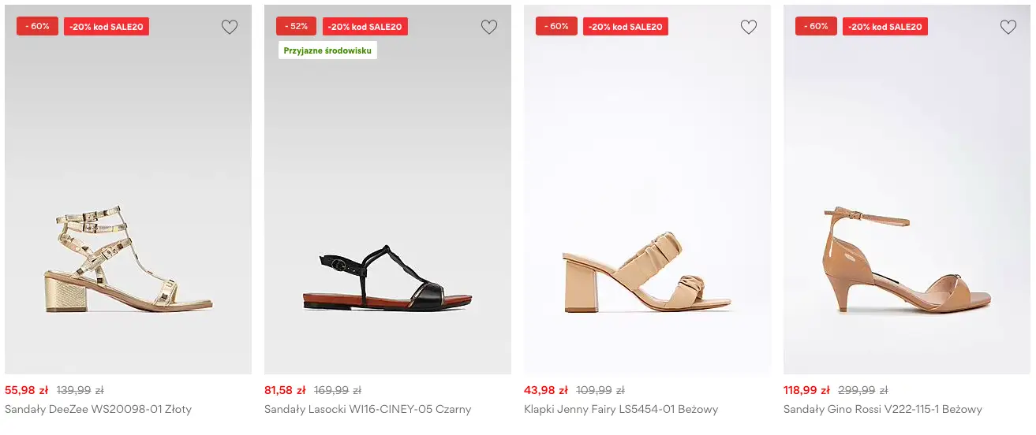Viewport: 1036px width, 435px height.
Task: Click SALE20 code badge on DeeZee sandals
Action: click(107, 27)
